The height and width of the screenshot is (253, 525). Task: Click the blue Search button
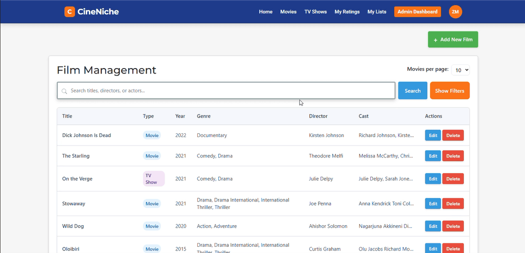click(x=413, y=91)
